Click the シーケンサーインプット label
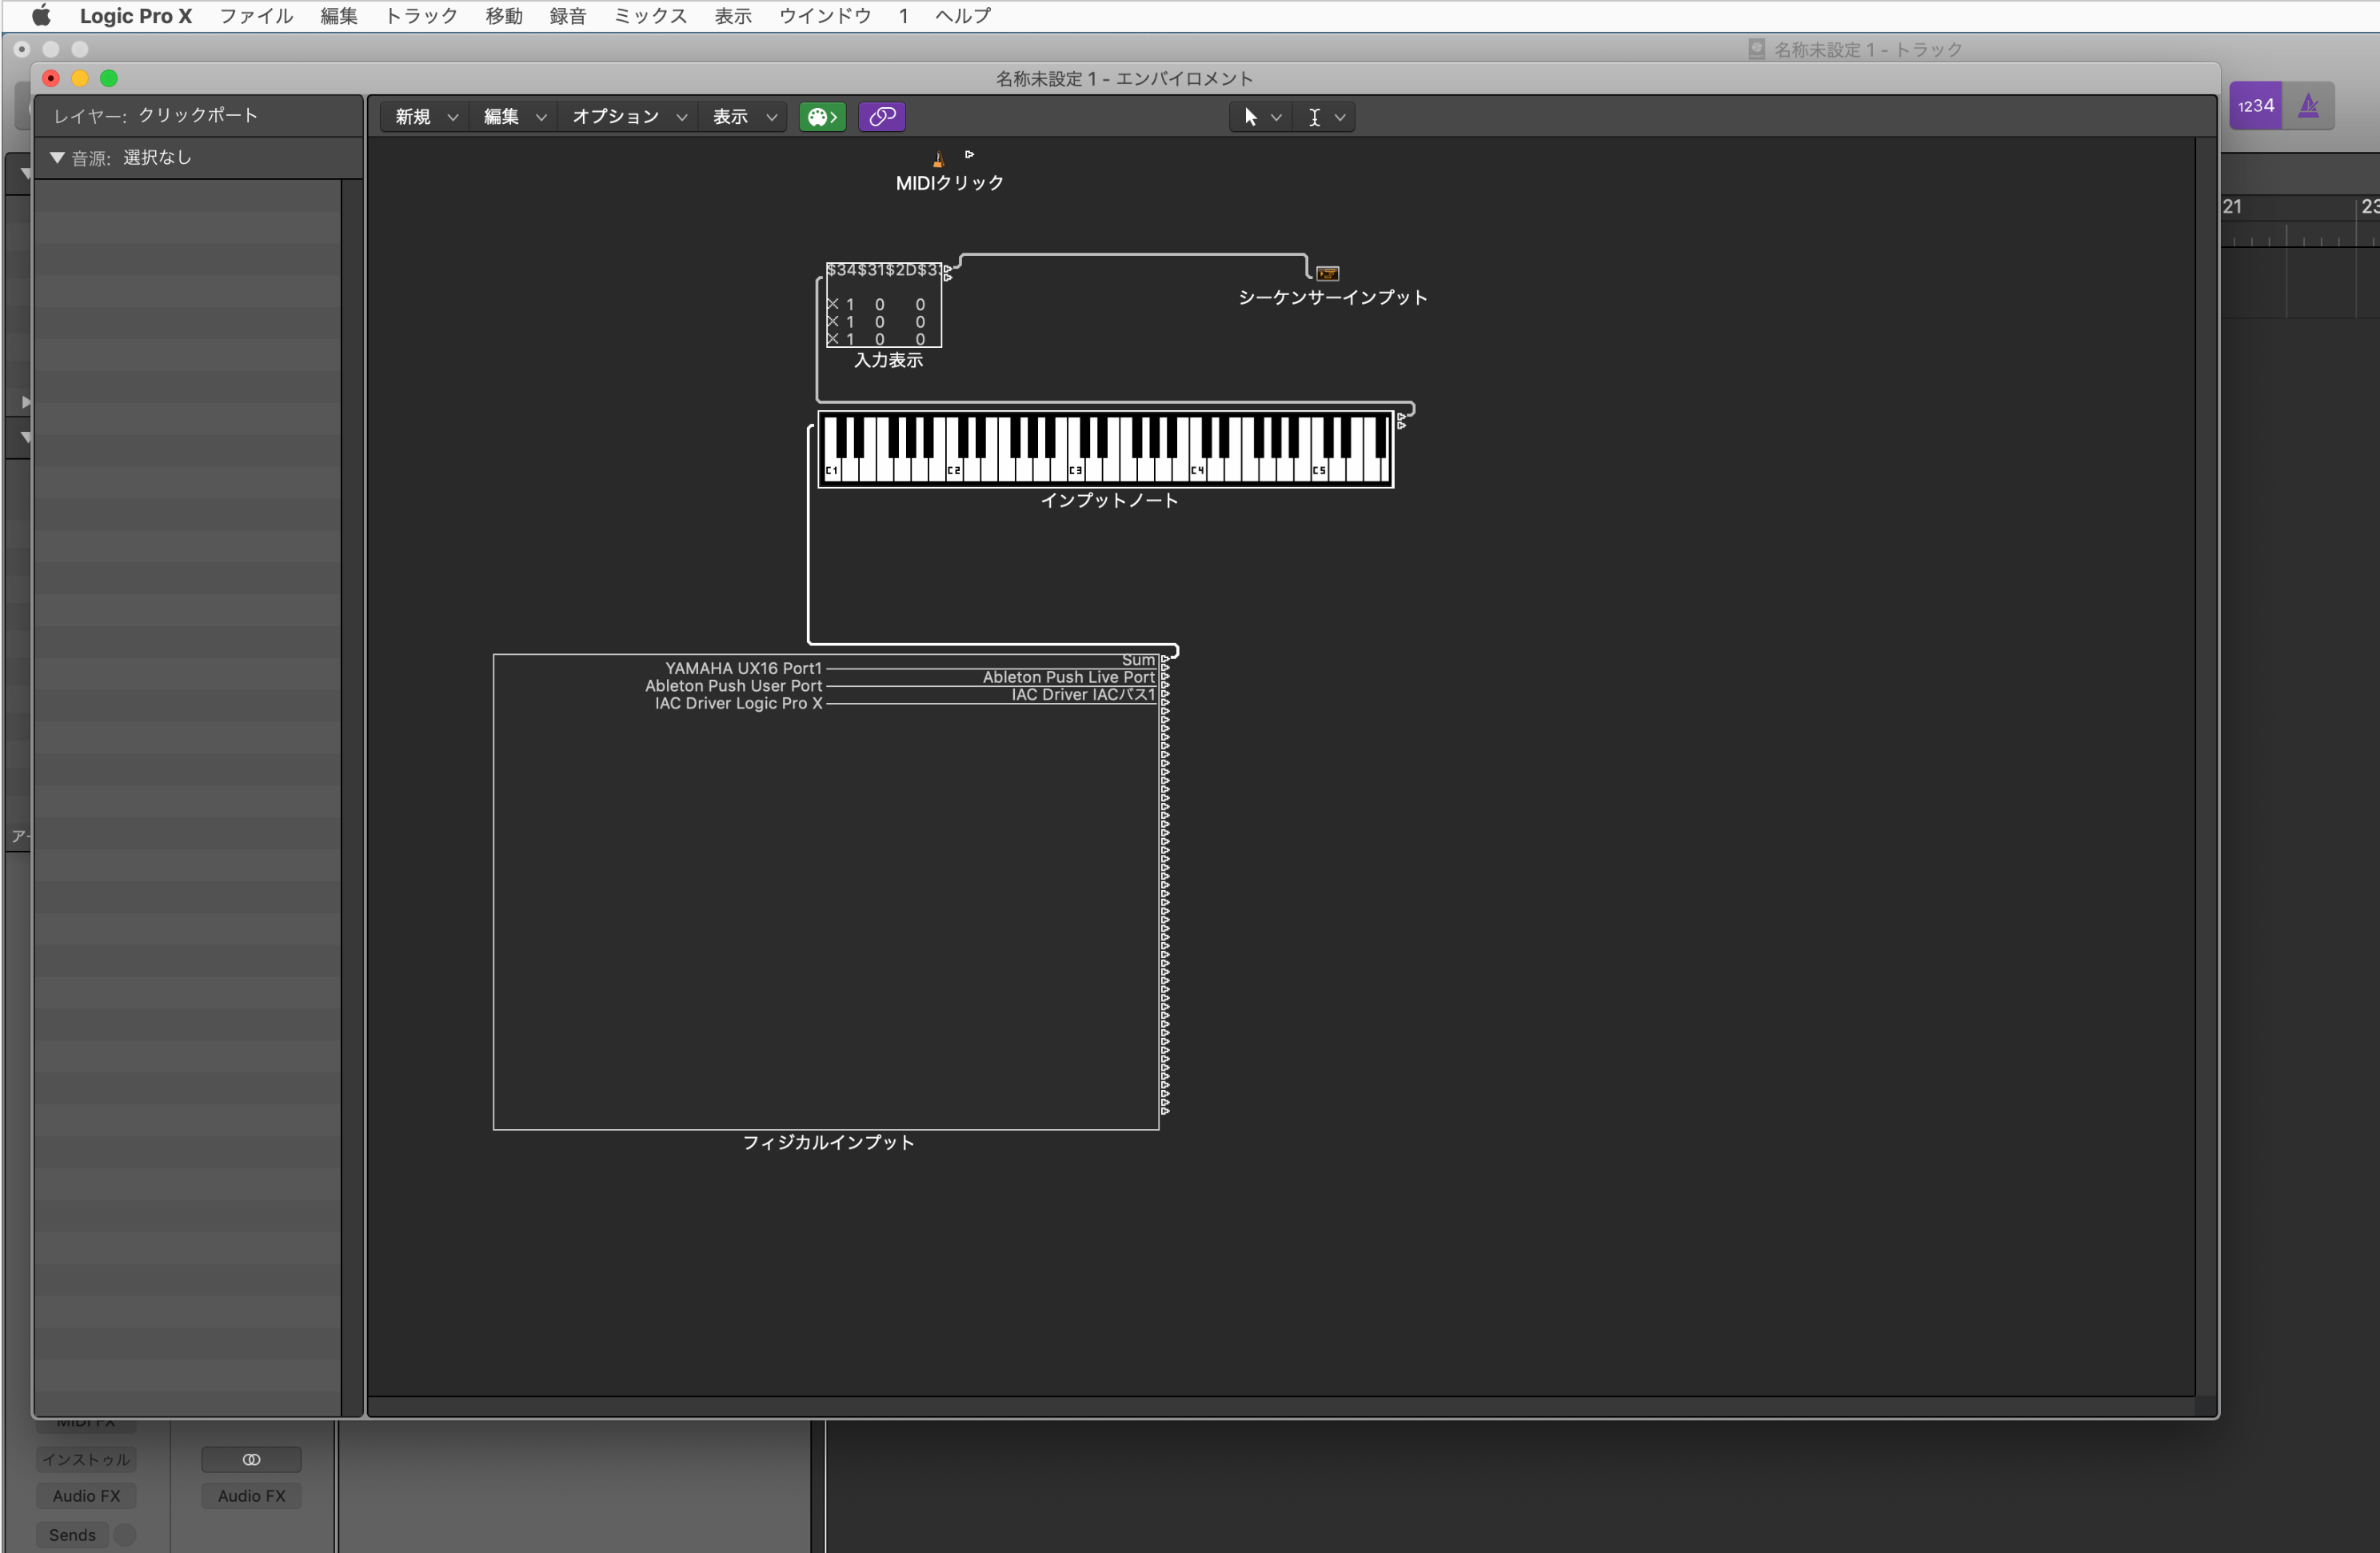 tap(1332, 297)
